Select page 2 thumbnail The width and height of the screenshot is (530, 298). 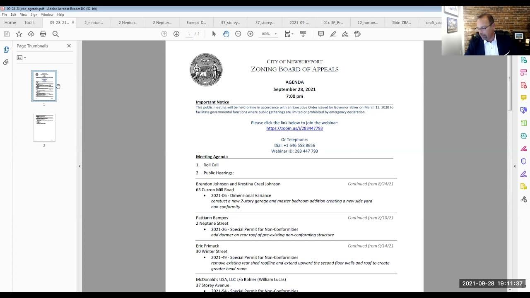coord(44,128)
